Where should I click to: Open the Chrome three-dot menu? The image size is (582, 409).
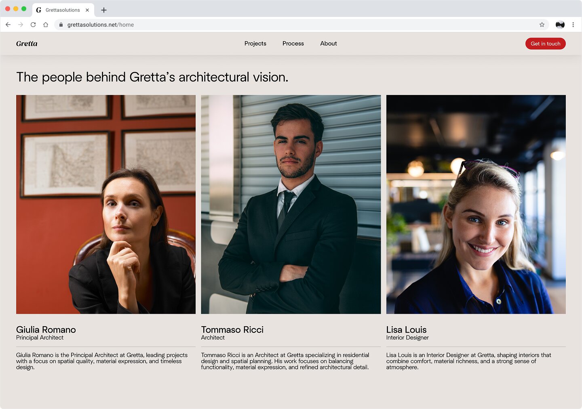tap(573, 25)
